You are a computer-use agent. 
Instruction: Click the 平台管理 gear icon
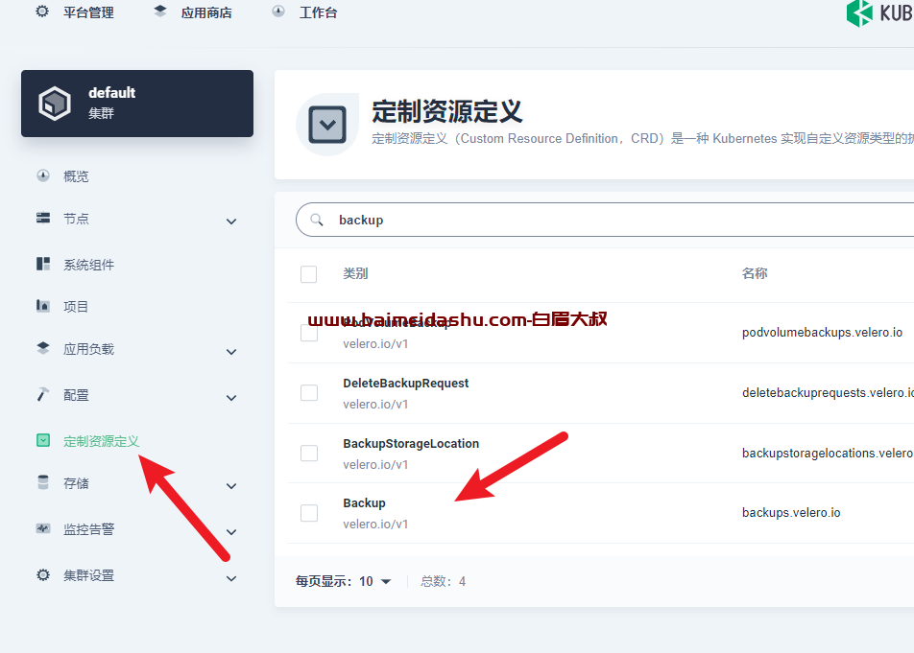(x=42, y=12)
